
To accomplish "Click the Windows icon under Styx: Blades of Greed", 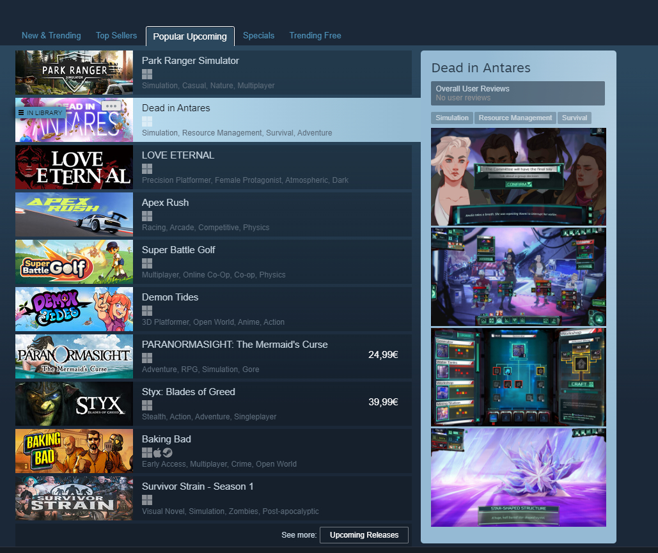I will (x=147, y=405).
